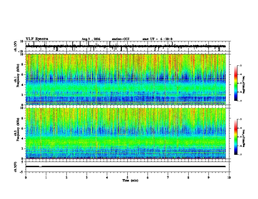Click the "-10" tick on ch.1(V) axis
Image resolution: width=258 pixels, height=199 pixels.
[x=21, y=51]
